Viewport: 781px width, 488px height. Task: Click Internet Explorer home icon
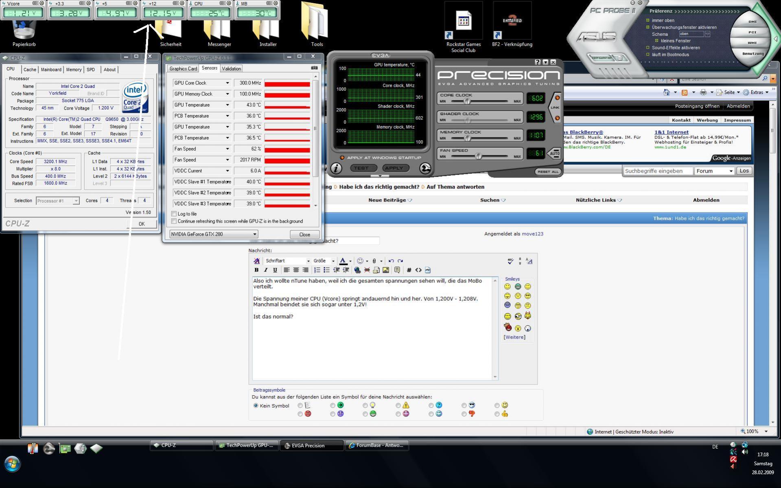(666, 92)
